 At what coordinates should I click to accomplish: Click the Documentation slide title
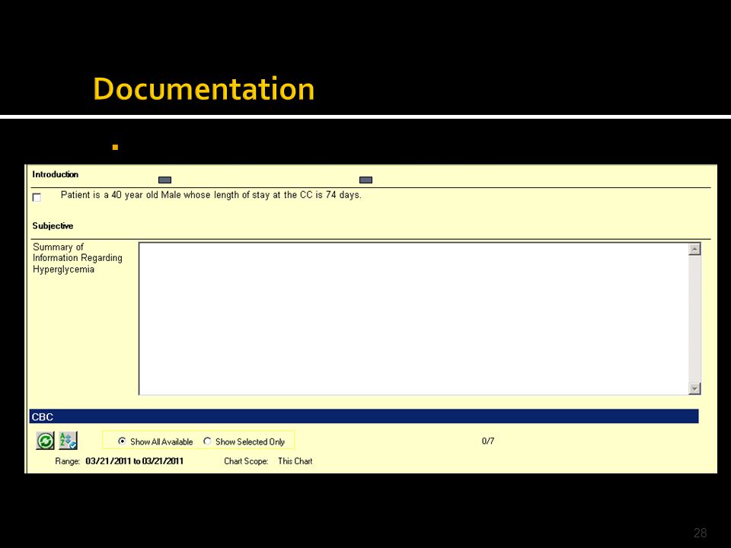point(204,88)
